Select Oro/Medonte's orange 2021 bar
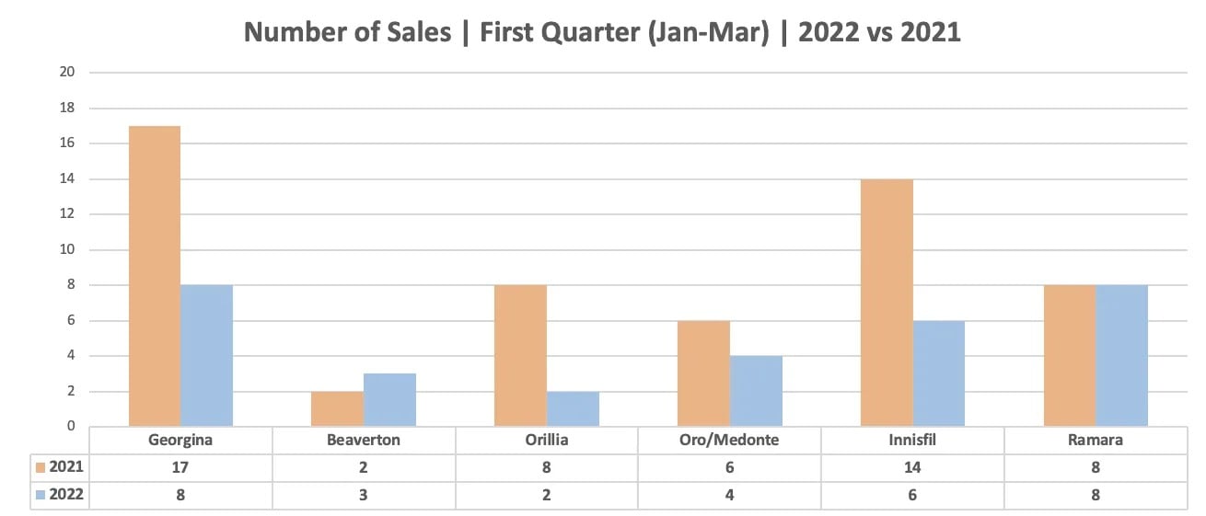Screen dimensions: 1206x516 703,373
